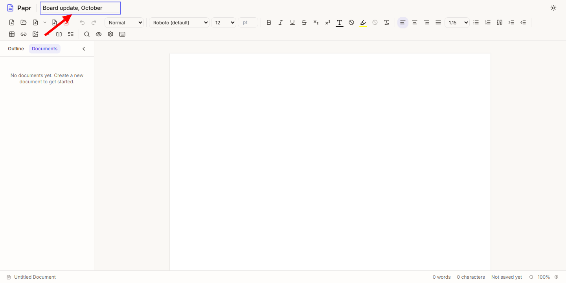The height and width of the screenshot is (283, 566).
Task: Open the 1.15 line spacing dropdown
Action: 457,22
